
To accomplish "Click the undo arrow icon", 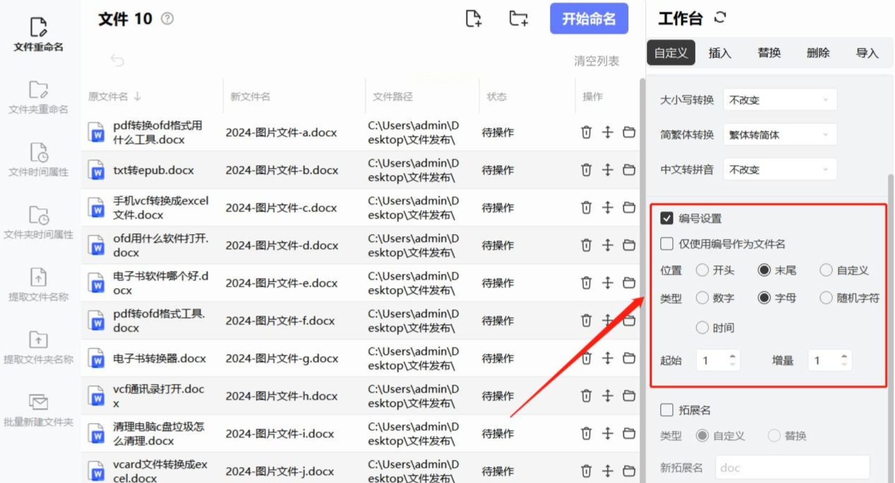I will 117,60.
